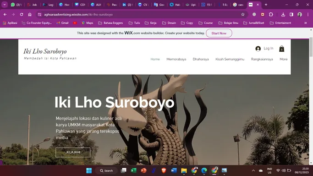The width and height of the screenshot is (313, 176).
Task: Go to Dhaharaya page
Action: coord(201,59)
